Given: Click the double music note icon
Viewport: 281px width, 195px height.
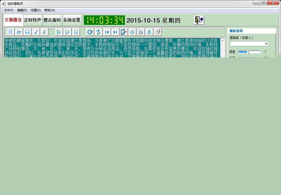Looking at the screenshot, I should point(44,32).
